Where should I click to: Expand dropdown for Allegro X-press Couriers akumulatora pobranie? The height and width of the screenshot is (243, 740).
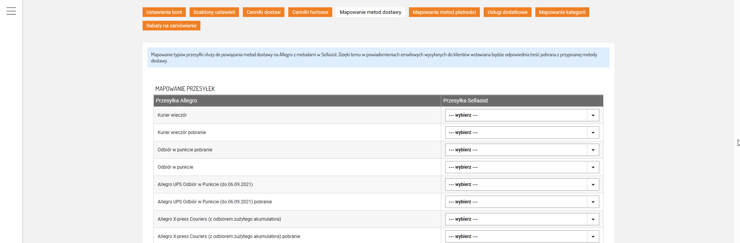click(522, 236)
